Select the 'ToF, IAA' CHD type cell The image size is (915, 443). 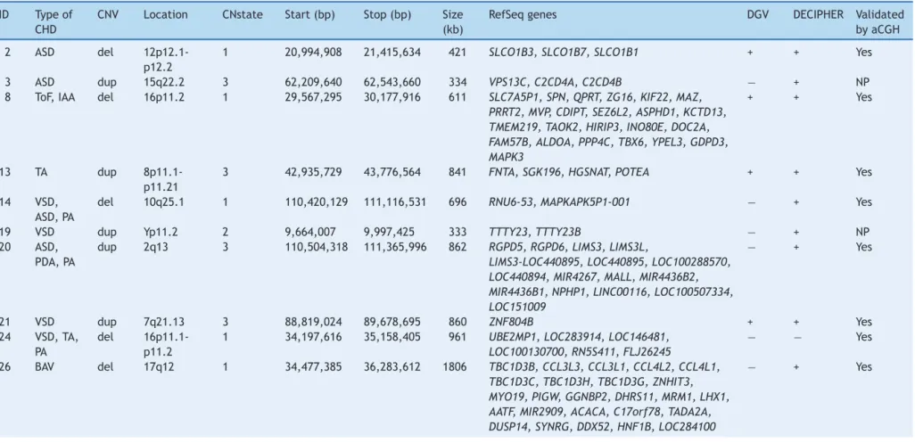pyautogui.click(x=55, y=97)
